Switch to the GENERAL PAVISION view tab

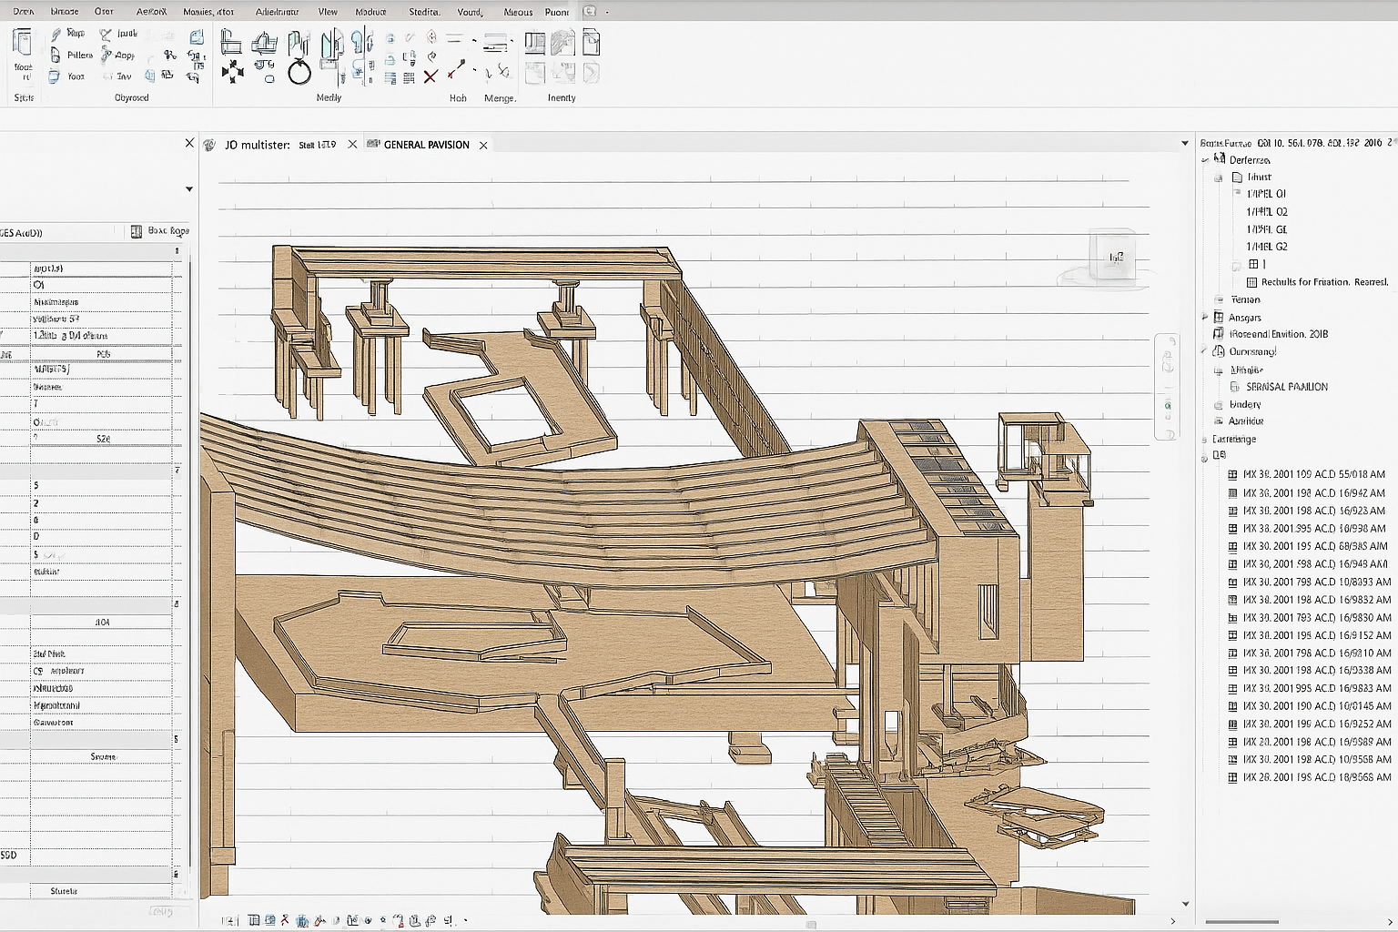(426, 145)
